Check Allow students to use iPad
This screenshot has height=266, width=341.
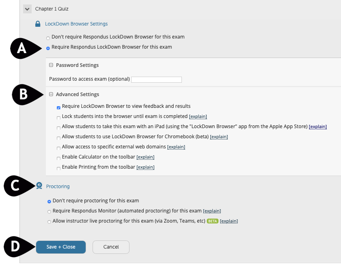tap(59, 128)
